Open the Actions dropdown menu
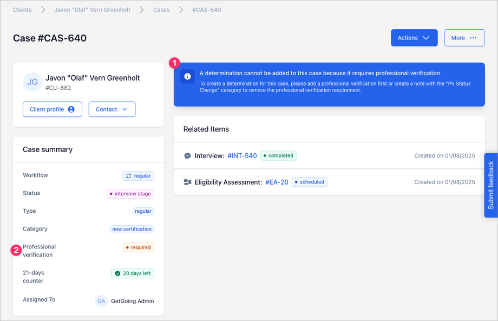This screenshot has height=321, width=498. (x=414, y=38)
